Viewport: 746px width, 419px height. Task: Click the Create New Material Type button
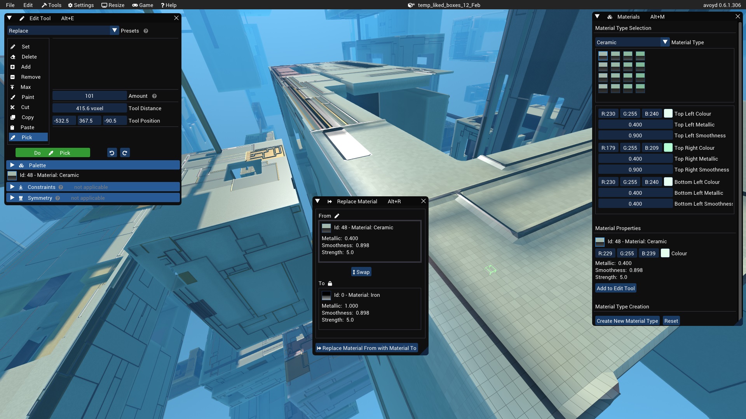pyautogui.click(x=627, y=320)
